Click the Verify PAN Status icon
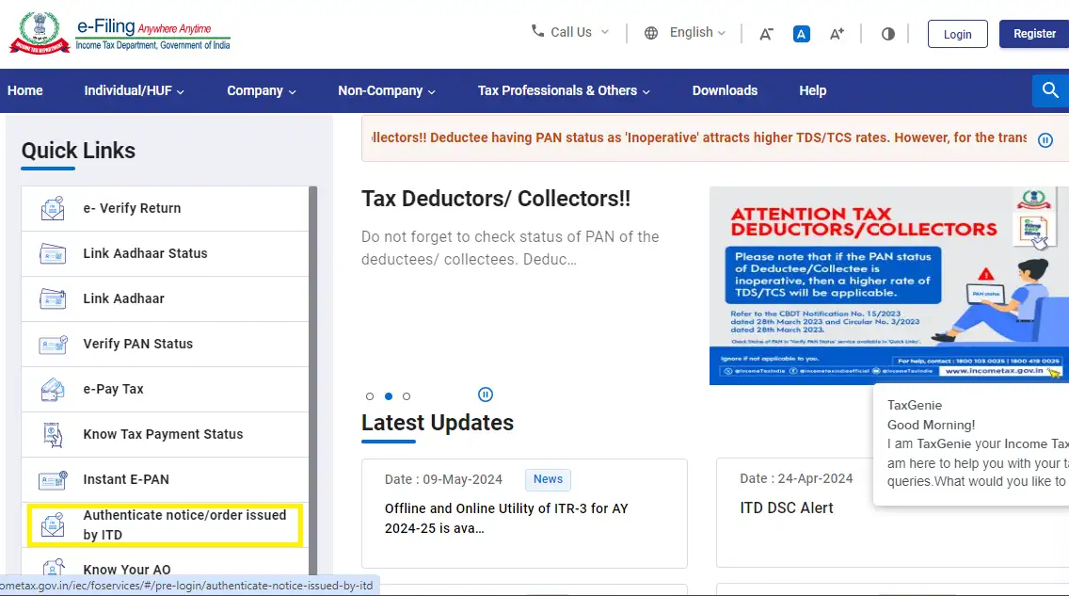The width and height of the screenshot is (1069, 596). (53, 344)
